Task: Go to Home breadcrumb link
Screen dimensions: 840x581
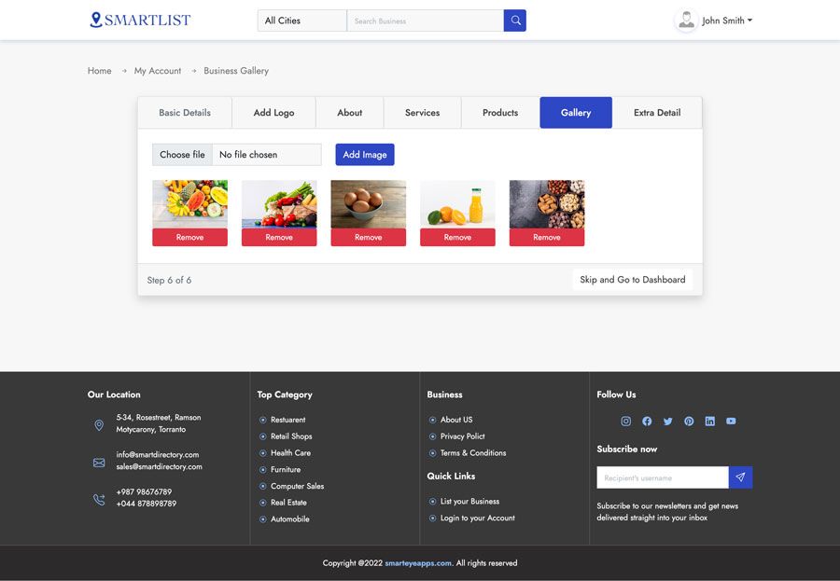Action: point(100,71)
